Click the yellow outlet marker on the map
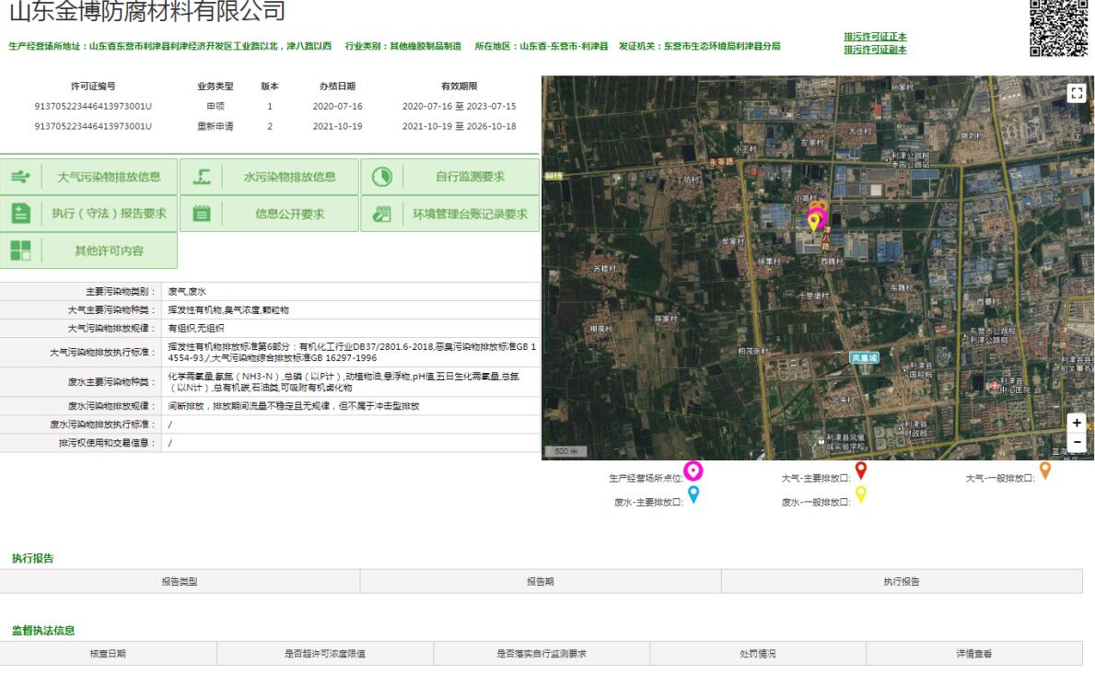1095x686 pixels. (813, 223)
